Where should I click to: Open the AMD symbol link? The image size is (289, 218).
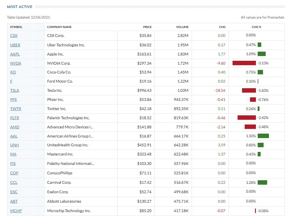pos(14,127)
